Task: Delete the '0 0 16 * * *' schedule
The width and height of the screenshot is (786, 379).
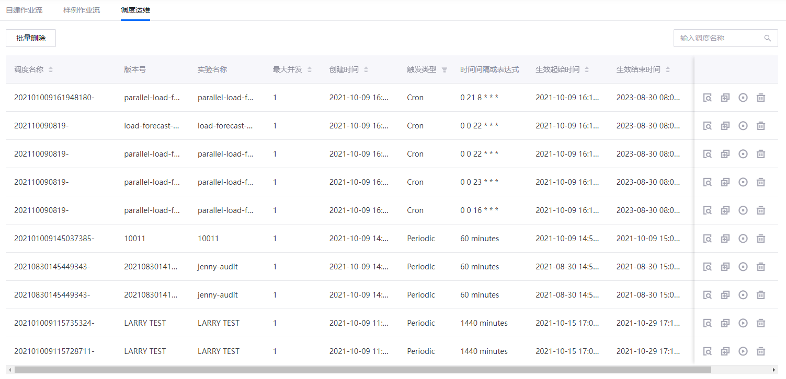Action: pyautogui.click(x=761, y=210)
